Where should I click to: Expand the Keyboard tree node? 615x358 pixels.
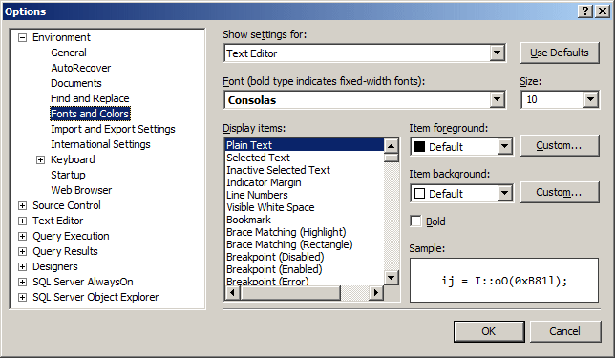point(40,160)
